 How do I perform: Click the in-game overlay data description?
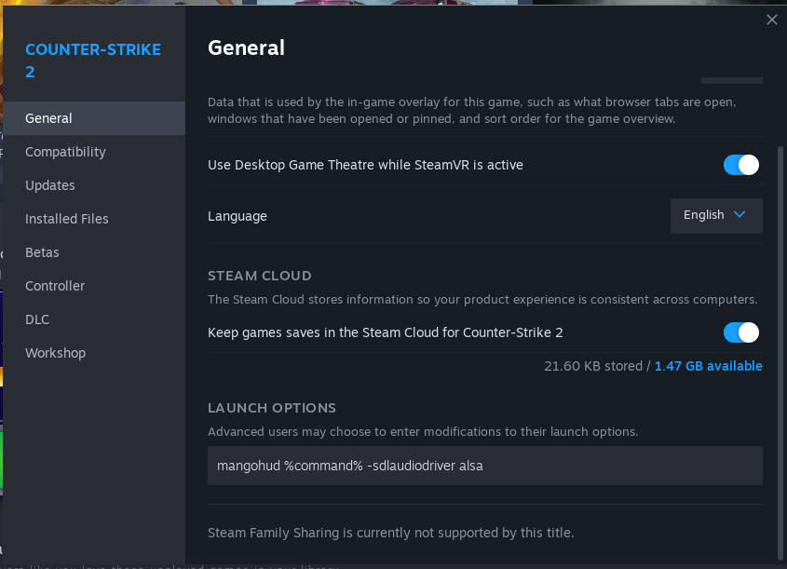pos(472,111)
